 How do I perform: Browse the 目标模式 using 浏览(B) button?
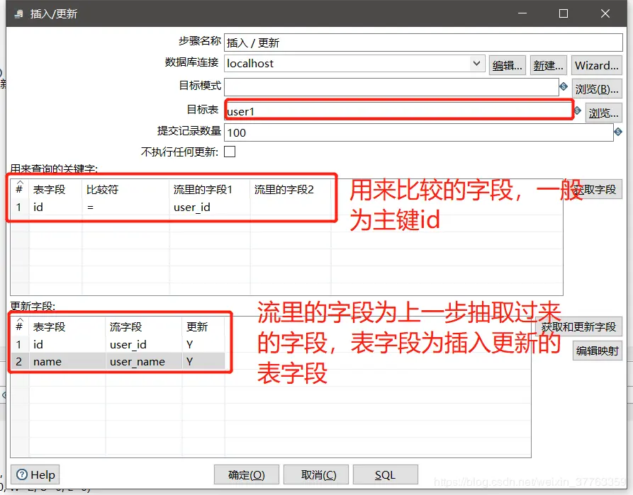tap(597, 88)
